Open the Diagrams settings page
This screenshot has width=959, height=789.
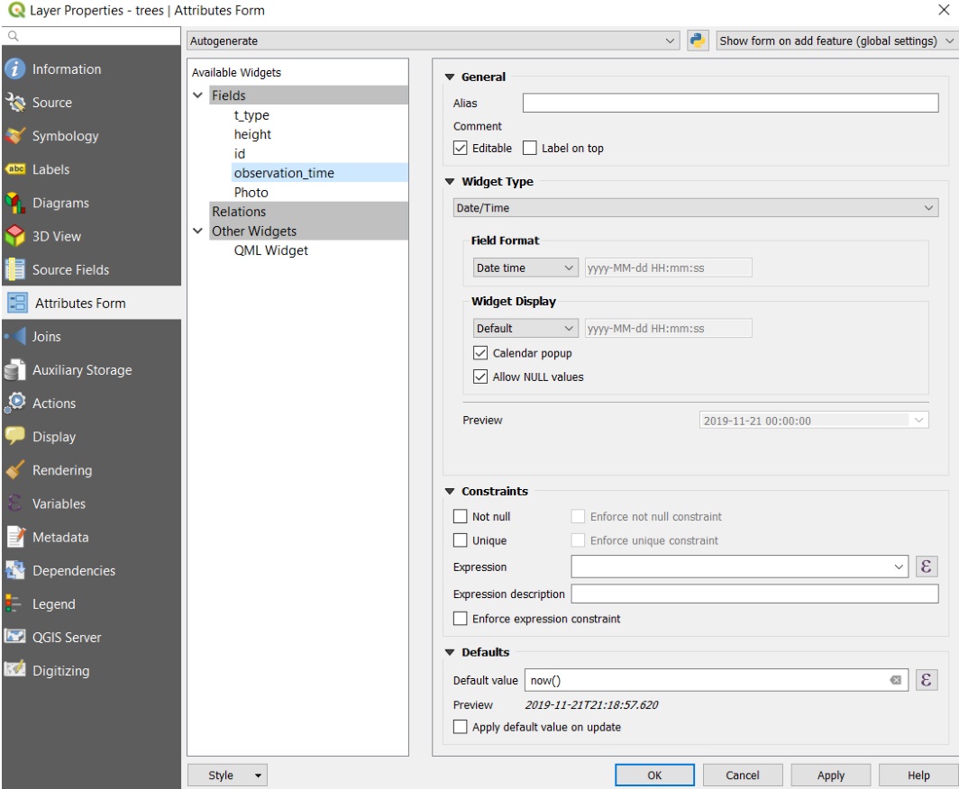61,203
